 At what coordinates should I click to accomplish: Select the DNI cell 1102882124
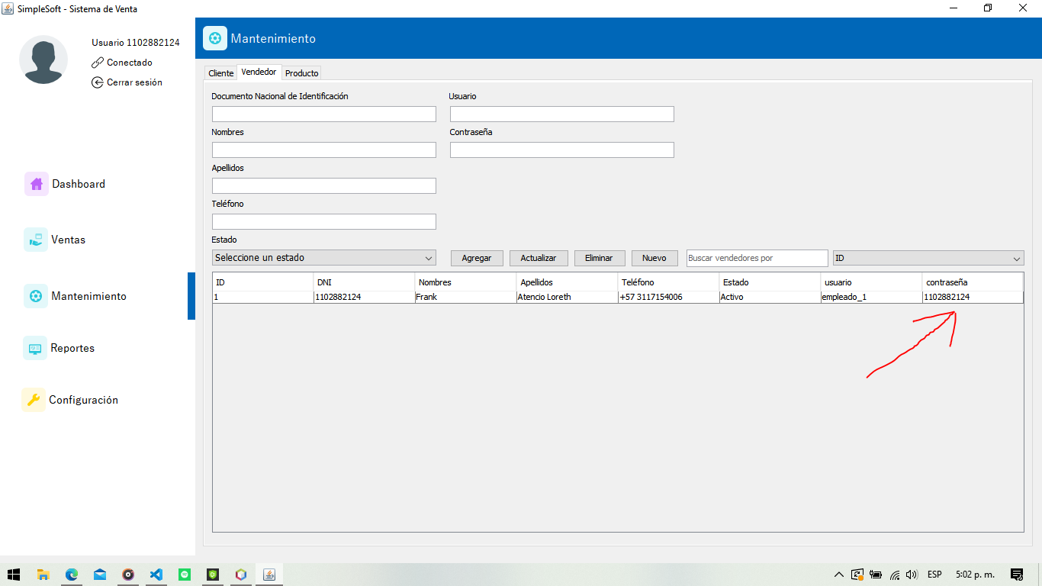[x=364, y=297]
